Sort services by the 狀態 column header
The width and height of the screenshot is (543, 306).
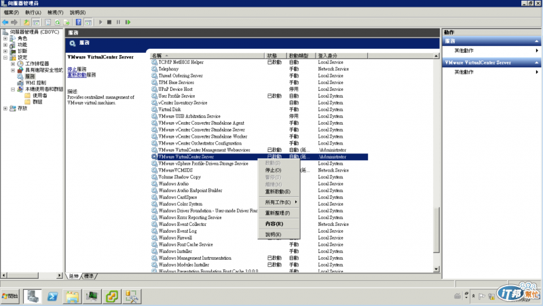276,56
